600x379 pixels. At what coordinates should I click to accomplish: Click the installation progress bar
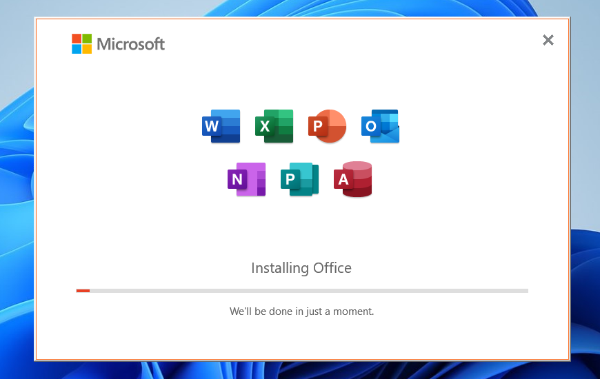coord(302,291)
